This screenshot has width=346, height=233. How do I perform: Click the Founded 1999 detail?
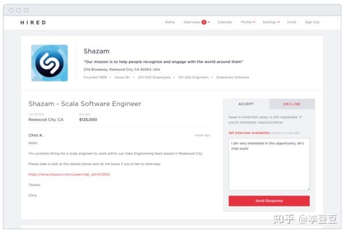pos(95,77)
